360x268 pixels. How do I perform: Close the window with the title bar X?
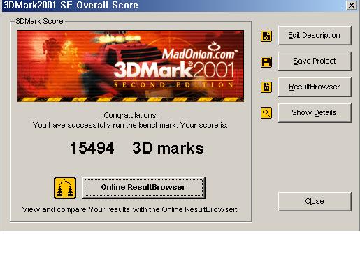tap(351, 5)
